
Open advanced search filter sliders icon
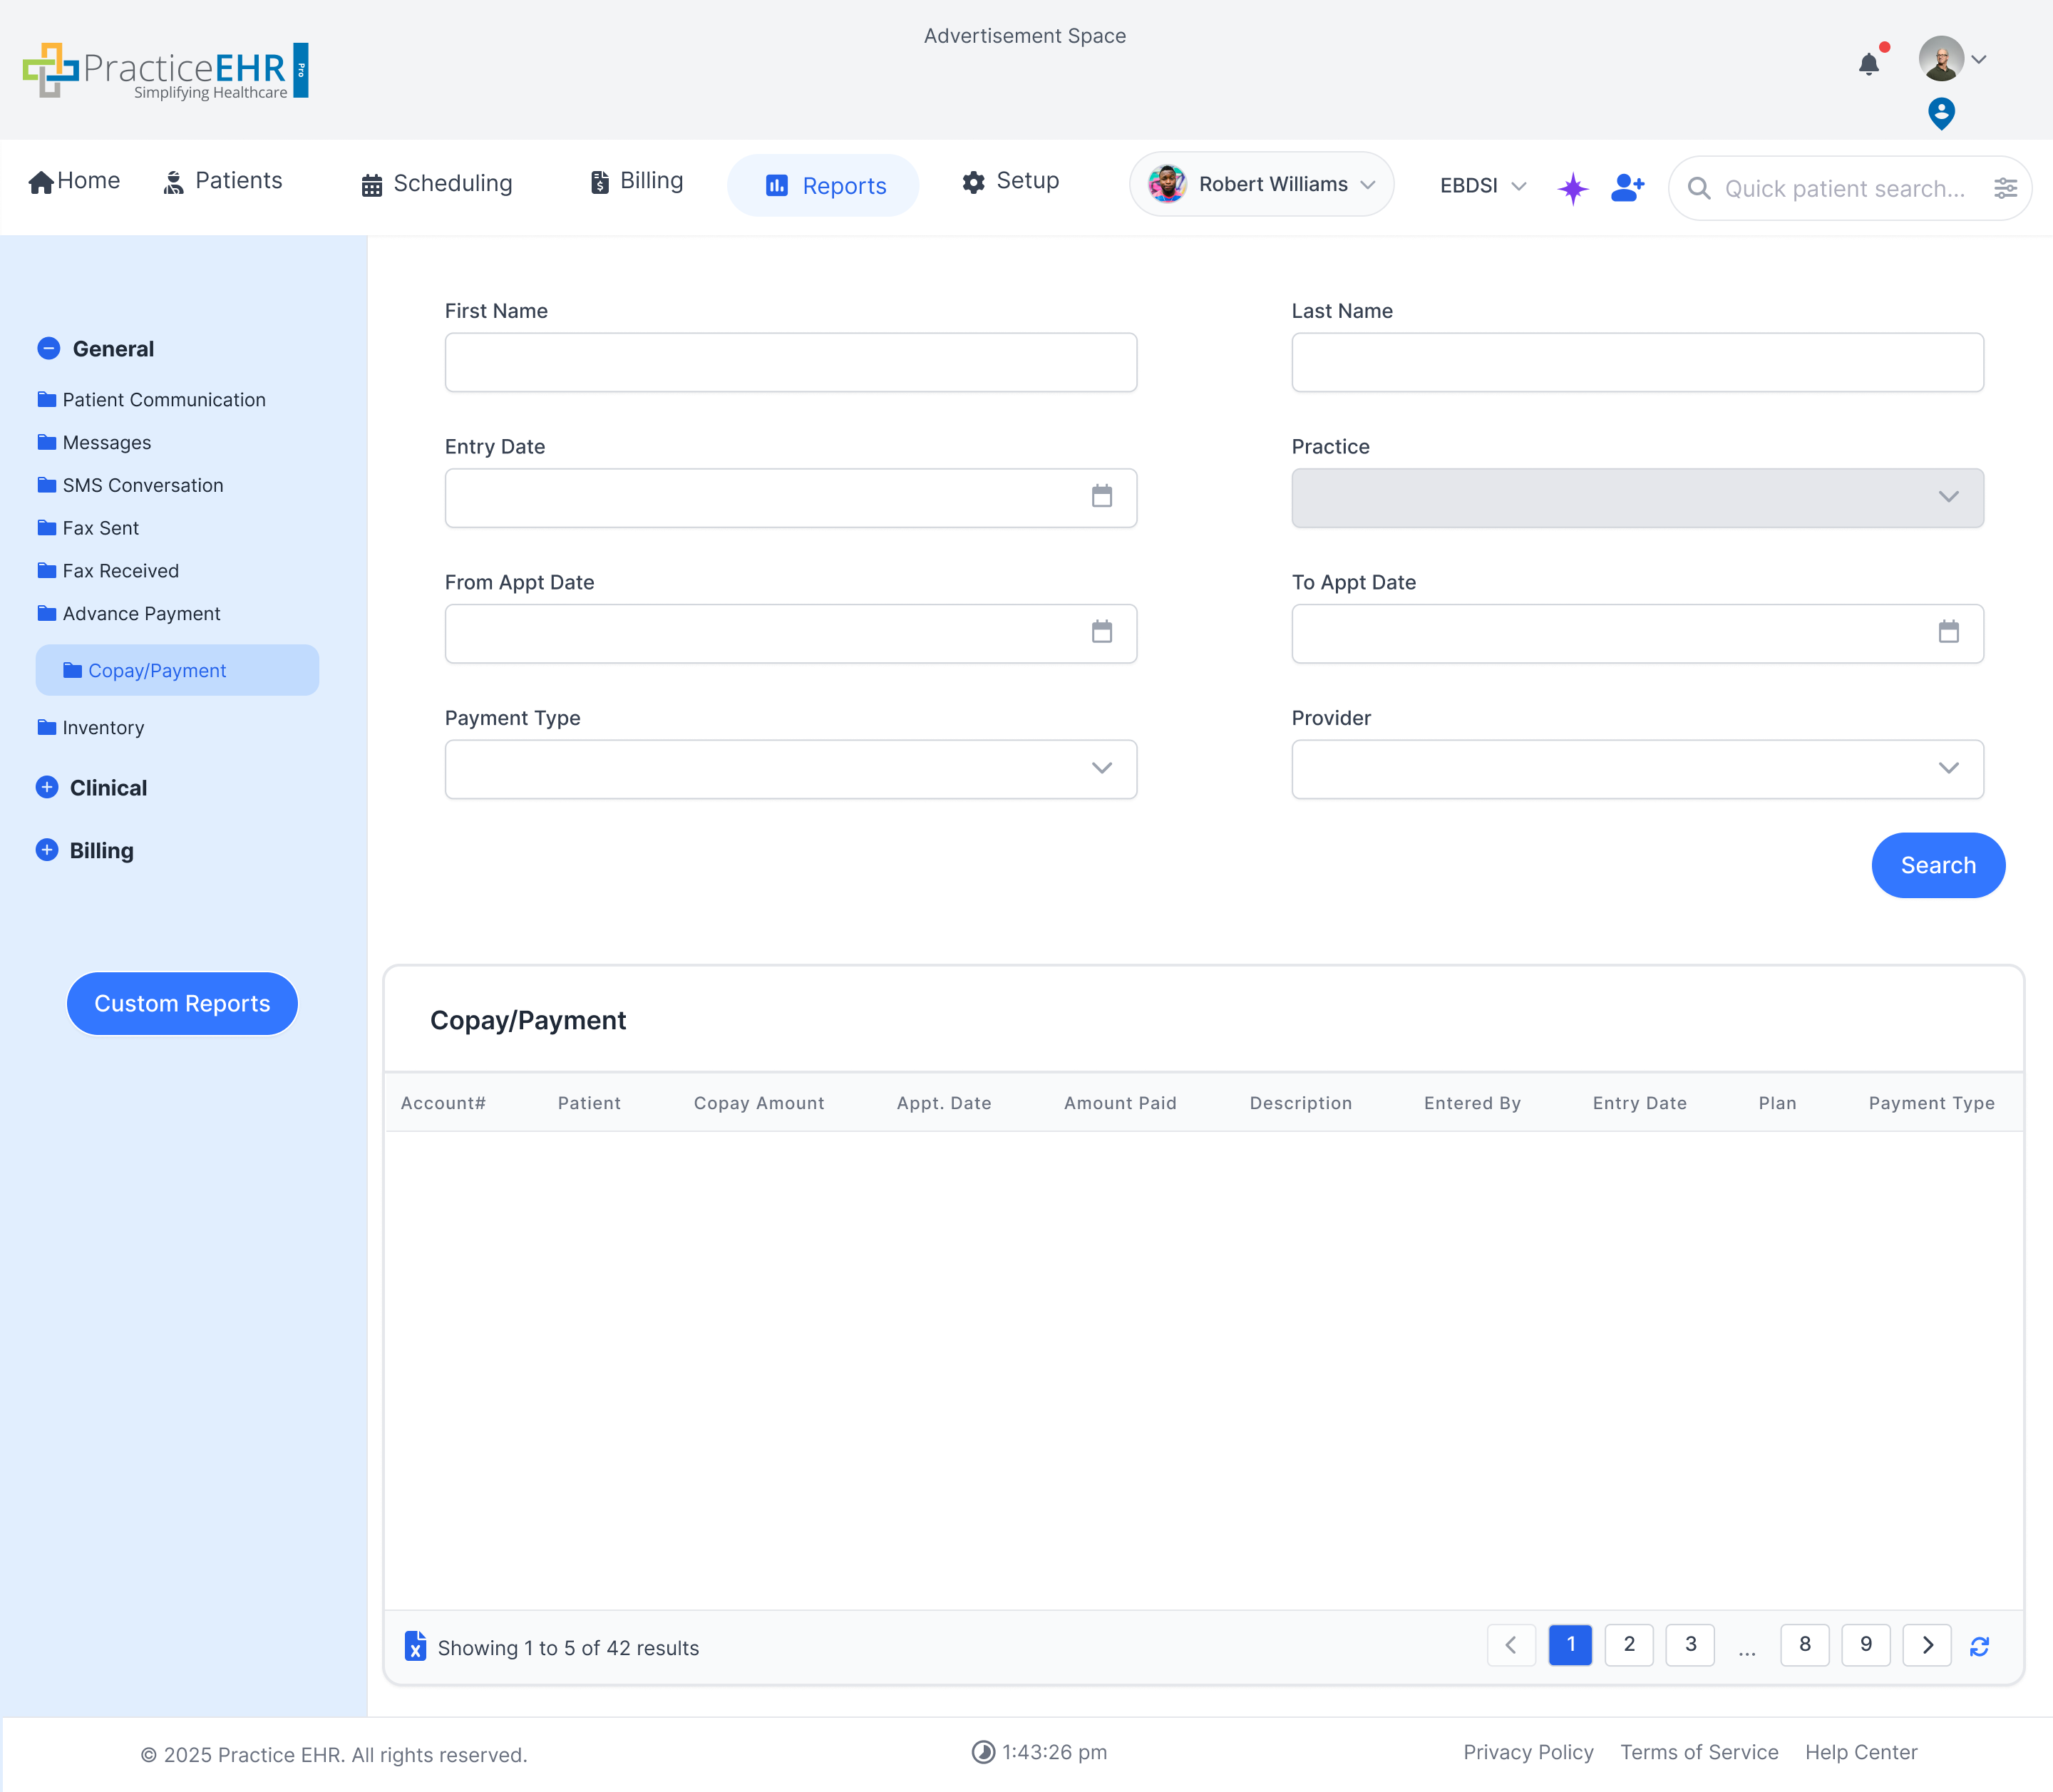2005,188
